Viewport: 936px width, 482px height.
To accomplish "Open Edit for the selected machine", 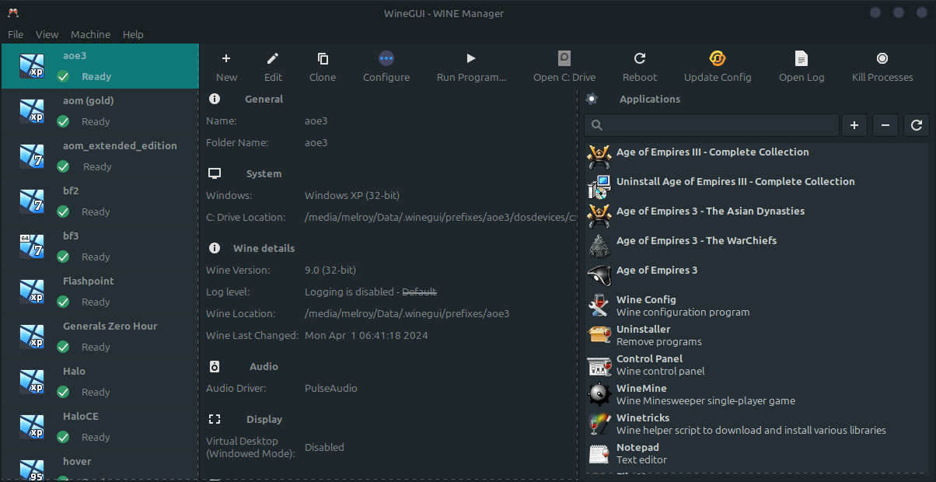I will tap(273, 59).
